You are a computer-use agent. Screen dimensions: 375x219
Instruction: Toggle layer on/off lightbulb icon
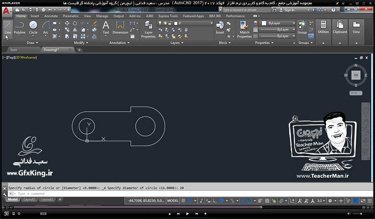(x=160, y=23)
